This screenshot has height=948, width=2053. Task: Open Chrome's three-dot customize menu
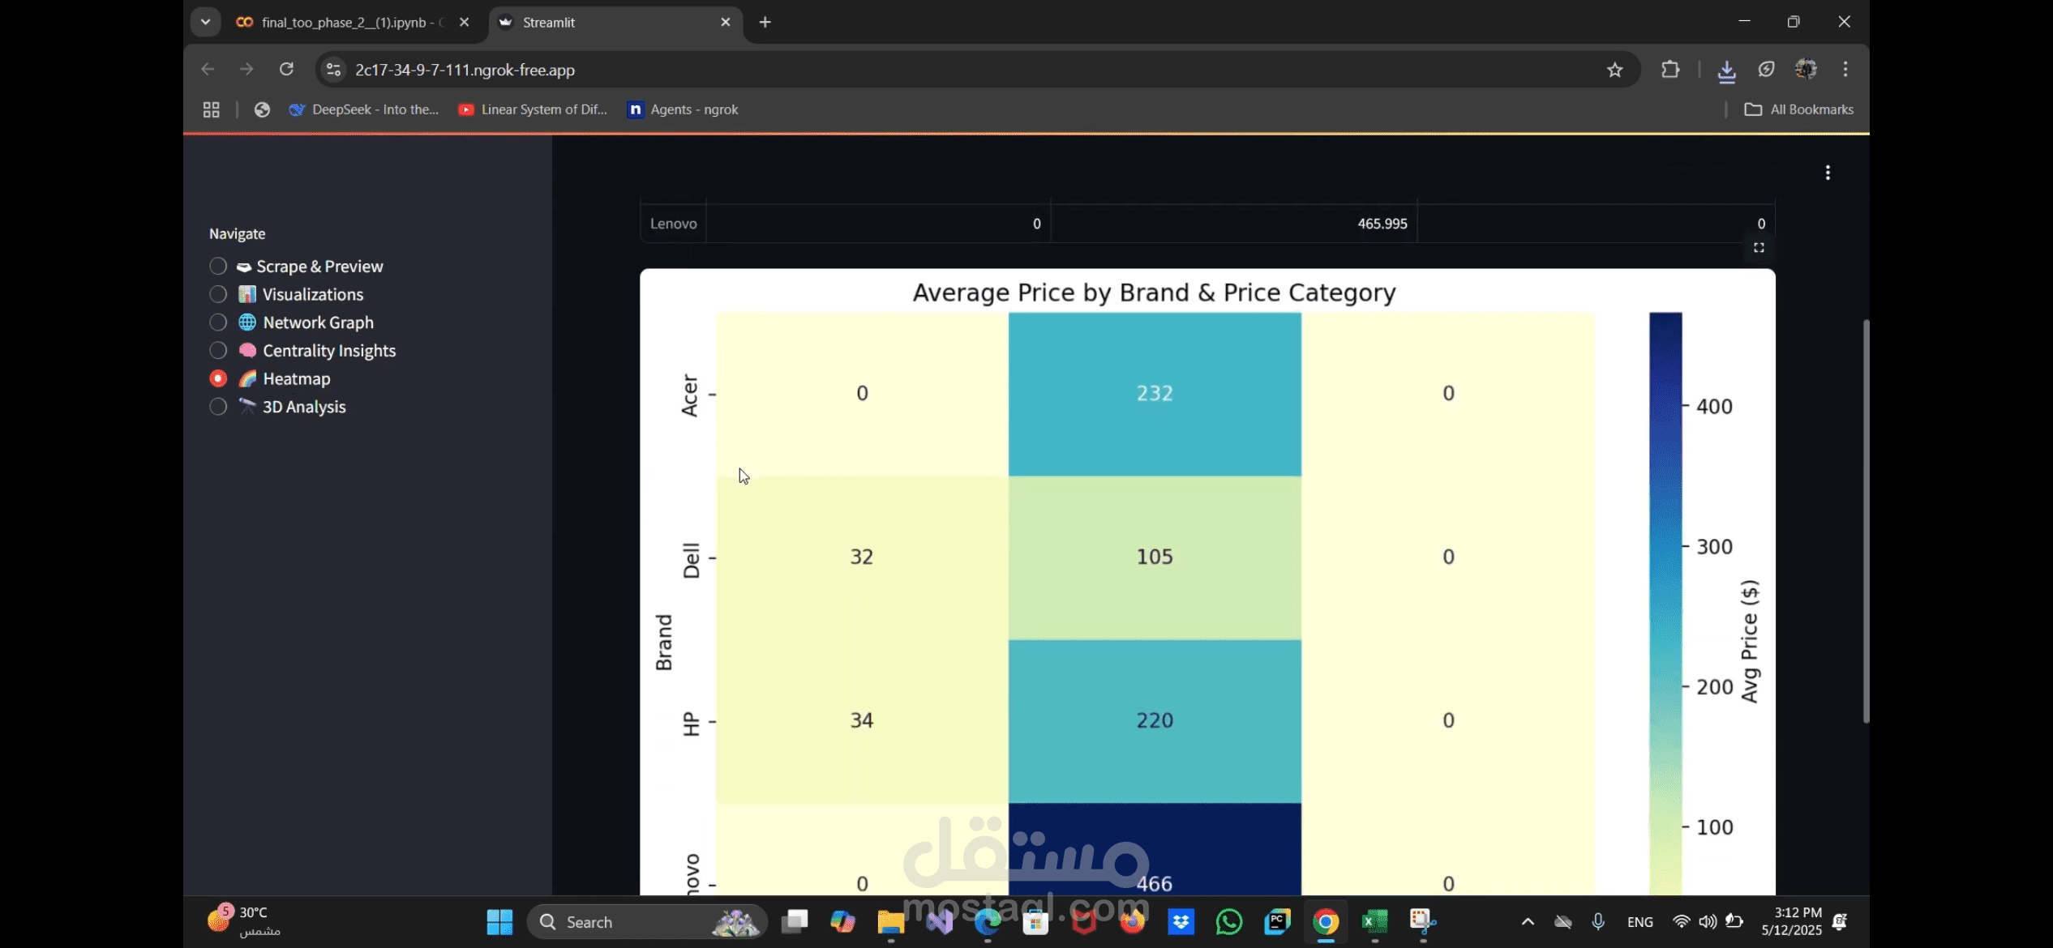tap(1845, 70)
